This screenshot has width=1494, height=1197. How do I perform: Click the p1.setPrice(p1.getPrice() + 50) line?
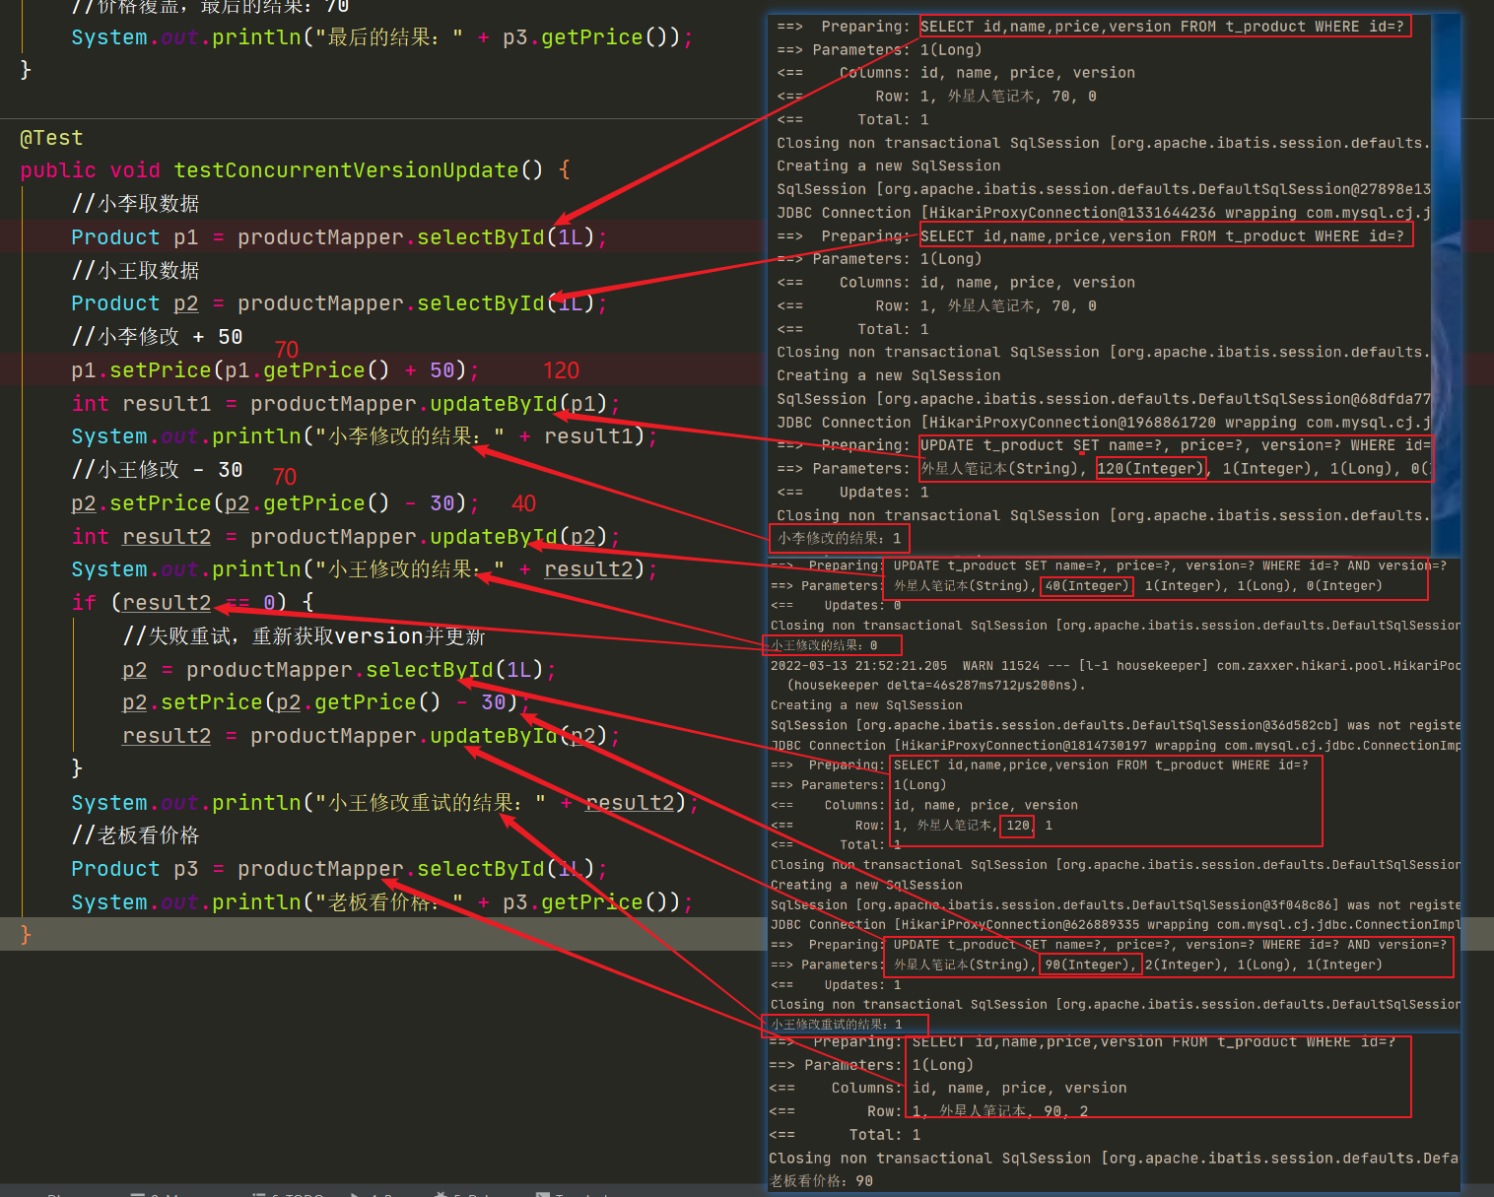(x=275, y=370)
